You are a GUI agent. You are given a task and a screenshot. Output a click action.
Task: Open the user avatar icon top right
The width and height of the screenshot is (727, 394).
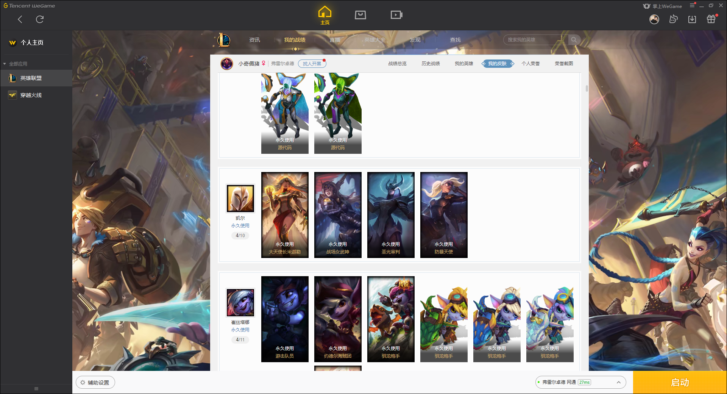pyautogui.click(x=654, y=19)
